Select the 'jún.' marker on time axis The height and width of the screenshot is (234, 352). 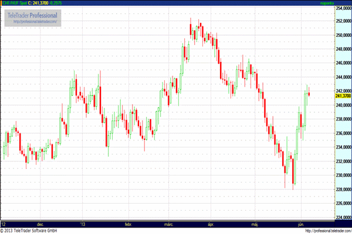pos(302,223)
